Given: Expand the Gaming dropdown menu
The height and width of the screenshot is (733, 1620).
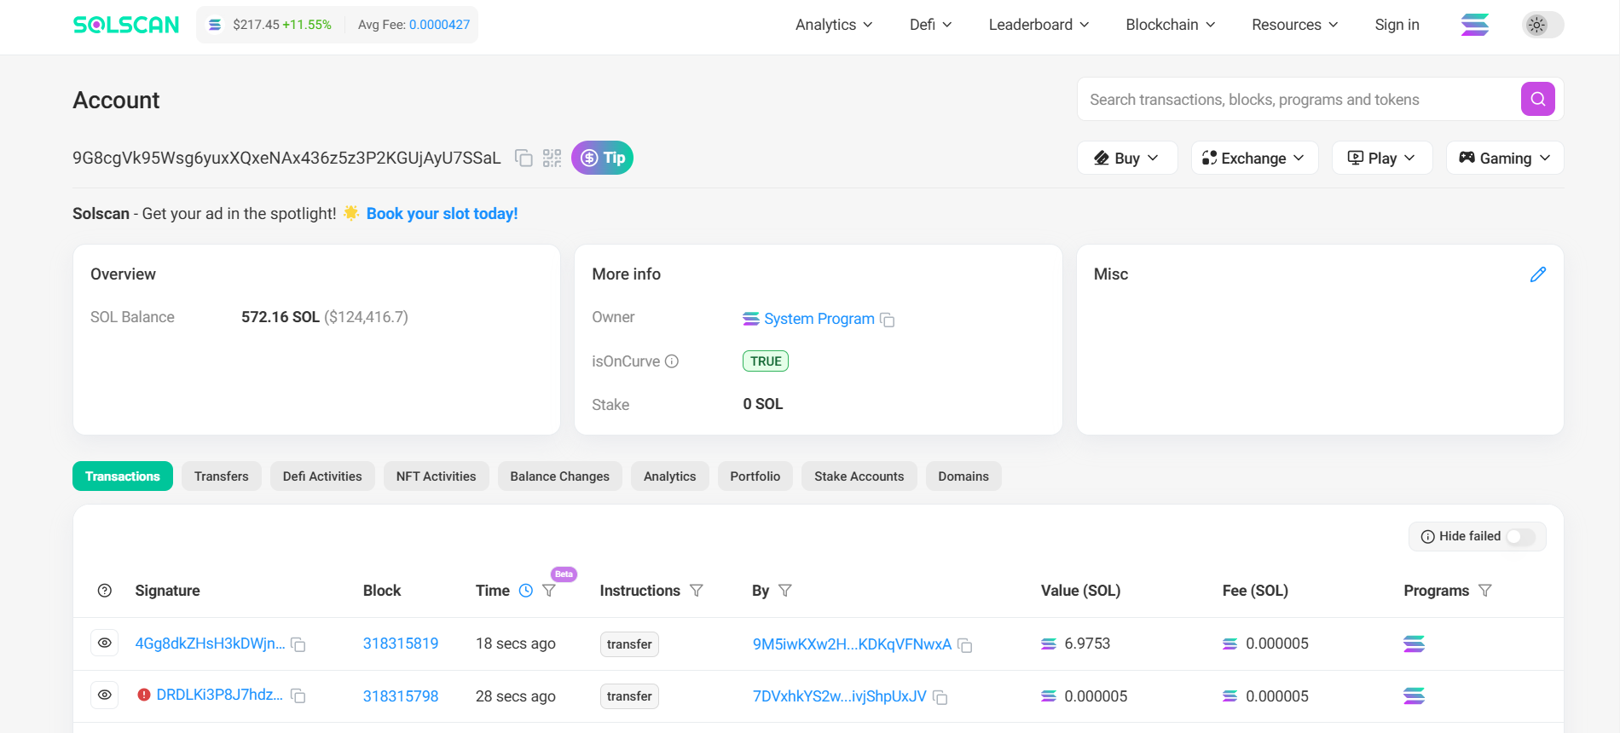Looking at the screenshot, I should 1504,159.
